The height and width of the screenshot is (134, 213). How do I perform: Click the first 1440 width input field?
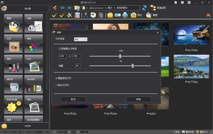pyautogui.click(x=62, y=56)
